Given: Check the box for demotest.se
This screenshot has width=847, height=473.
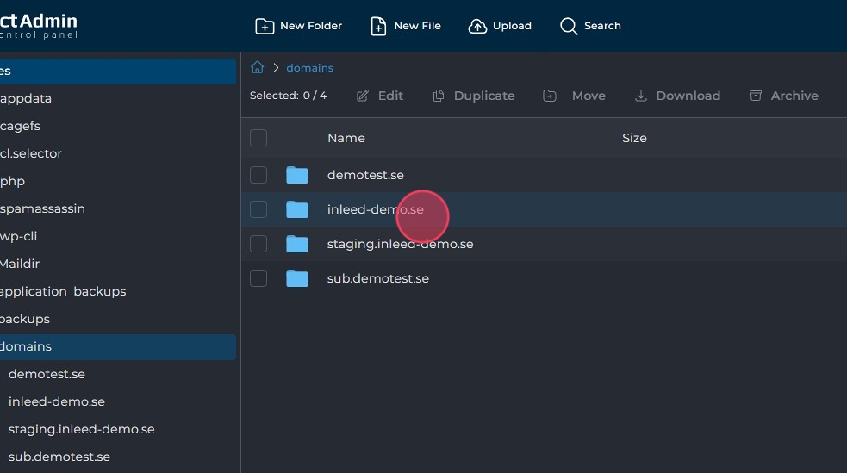Looking at the screenshot, I should click(258, 175).
